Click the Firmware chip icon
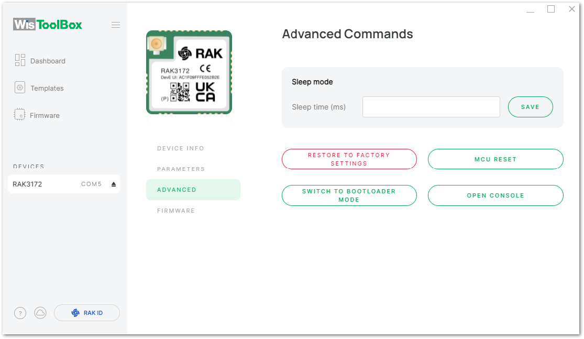The width and height of the screenshot is (584, 339). tap(19, 115)
